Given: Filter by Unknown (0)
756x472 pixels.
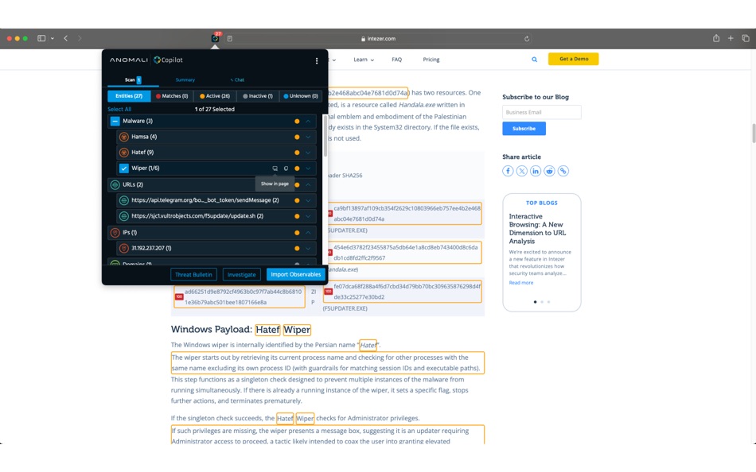Looking at the screenshot, I should click(301, 96).
